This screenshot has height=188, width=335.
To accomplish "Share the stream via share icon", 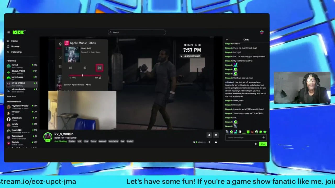I will (209, 142).
